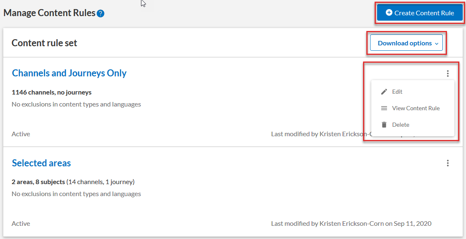466x239 pixels.
Task: Open the Channels and Journeys Only rule link
Action: [x=69, y=73]
